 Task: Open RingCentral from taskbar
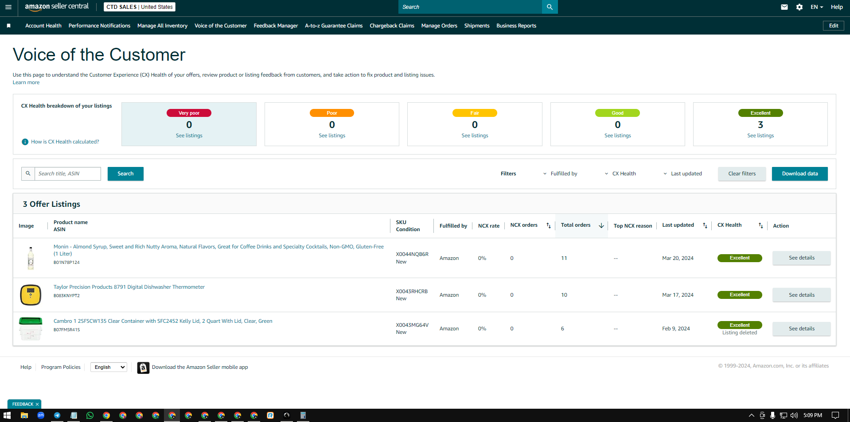(270, 415)
